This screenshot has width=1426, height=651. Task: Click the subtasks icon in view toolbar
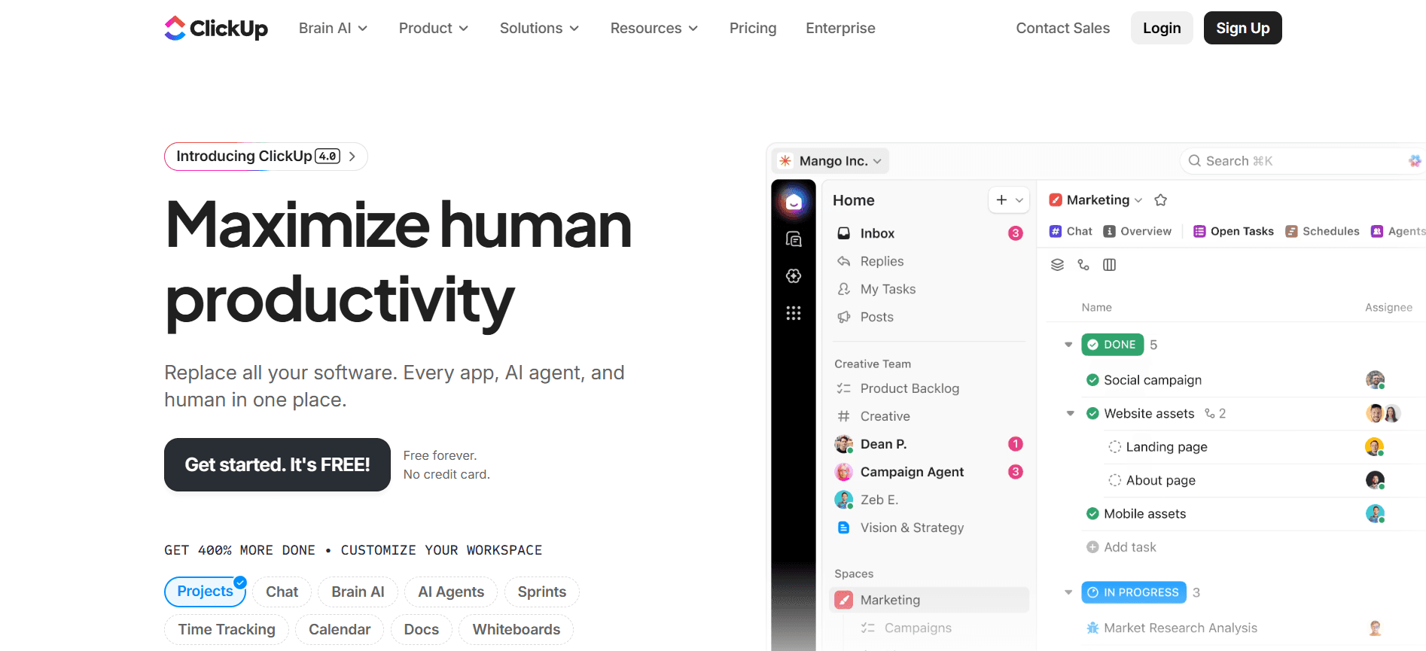tap(1083, 265)
